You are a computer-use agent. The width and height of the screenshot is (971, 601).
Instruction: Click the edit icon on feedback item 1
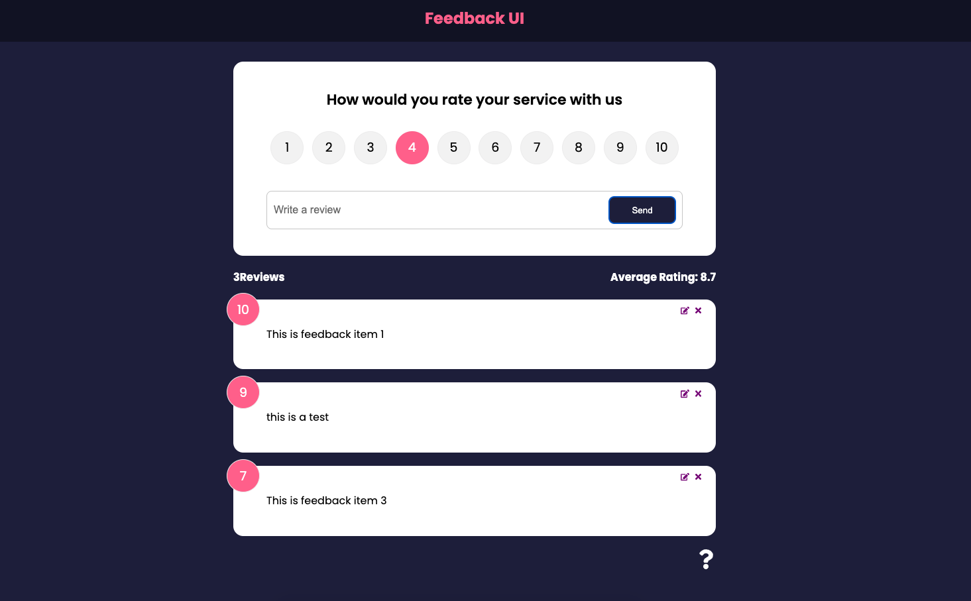tap(685, 310)
